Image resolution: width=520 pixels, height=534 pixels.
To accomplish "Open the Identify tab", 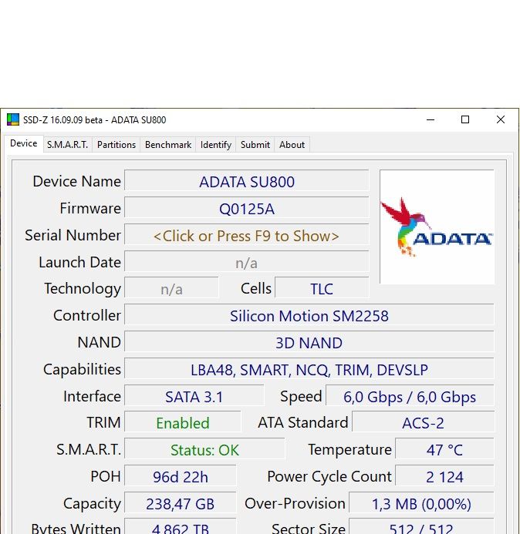I will tap(216, 145).
